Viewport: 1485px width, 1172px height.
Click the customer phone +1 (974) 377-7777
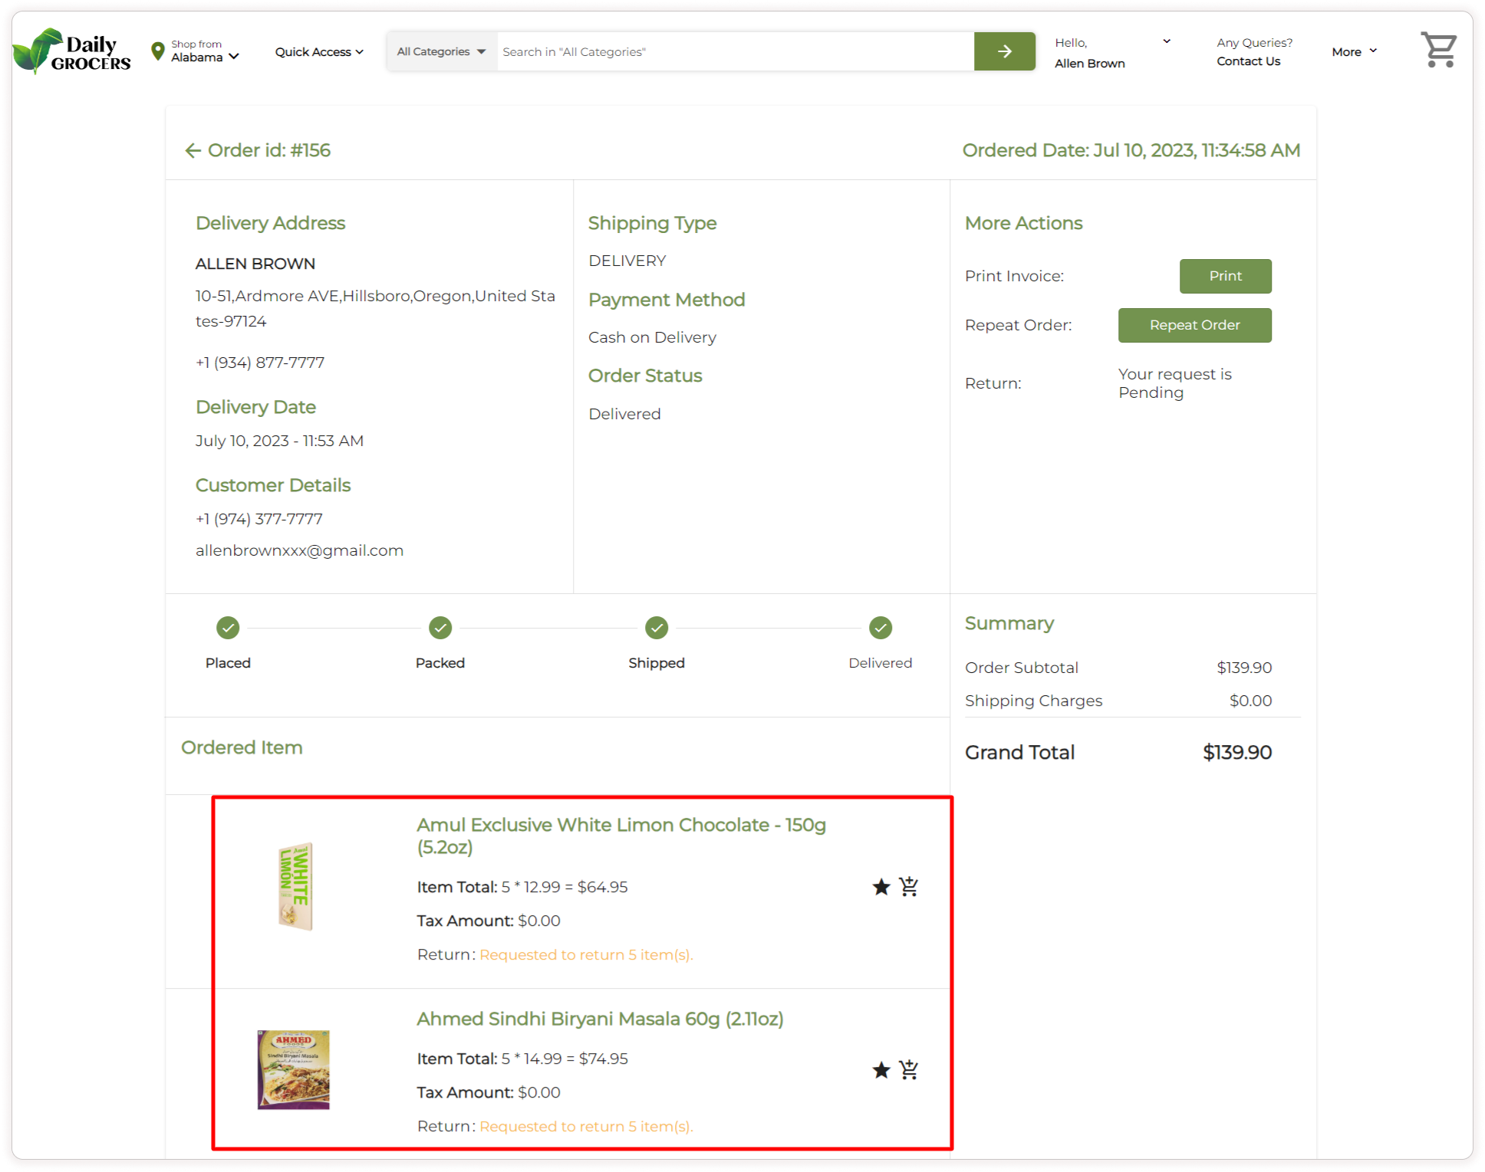coord(259,519)
